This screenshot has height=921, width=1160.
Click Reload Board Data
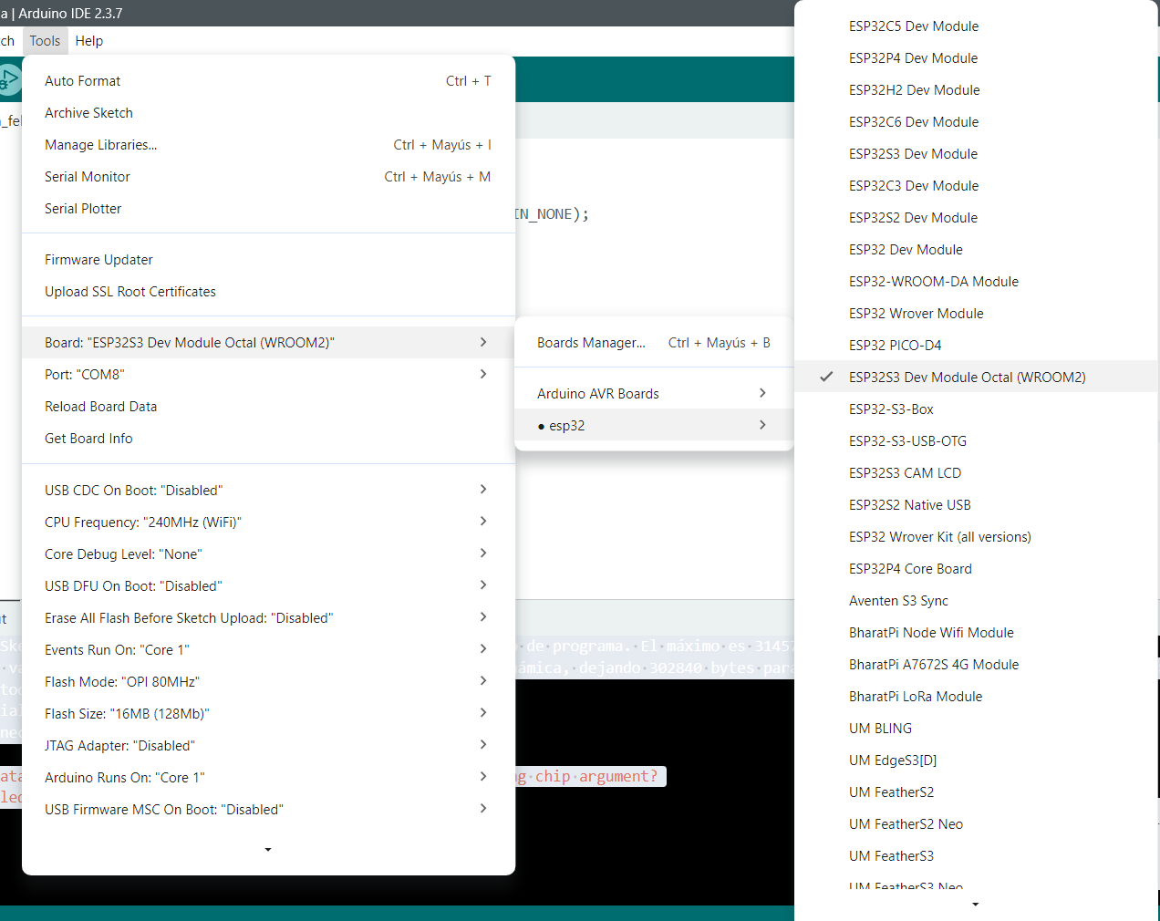coord(268,407)
